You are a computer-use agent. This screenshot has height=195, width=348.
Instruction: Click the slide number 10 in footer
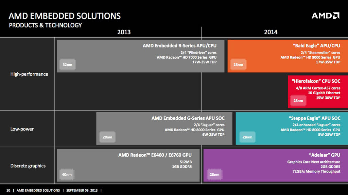pyautogui.click(x=8, y=190)
